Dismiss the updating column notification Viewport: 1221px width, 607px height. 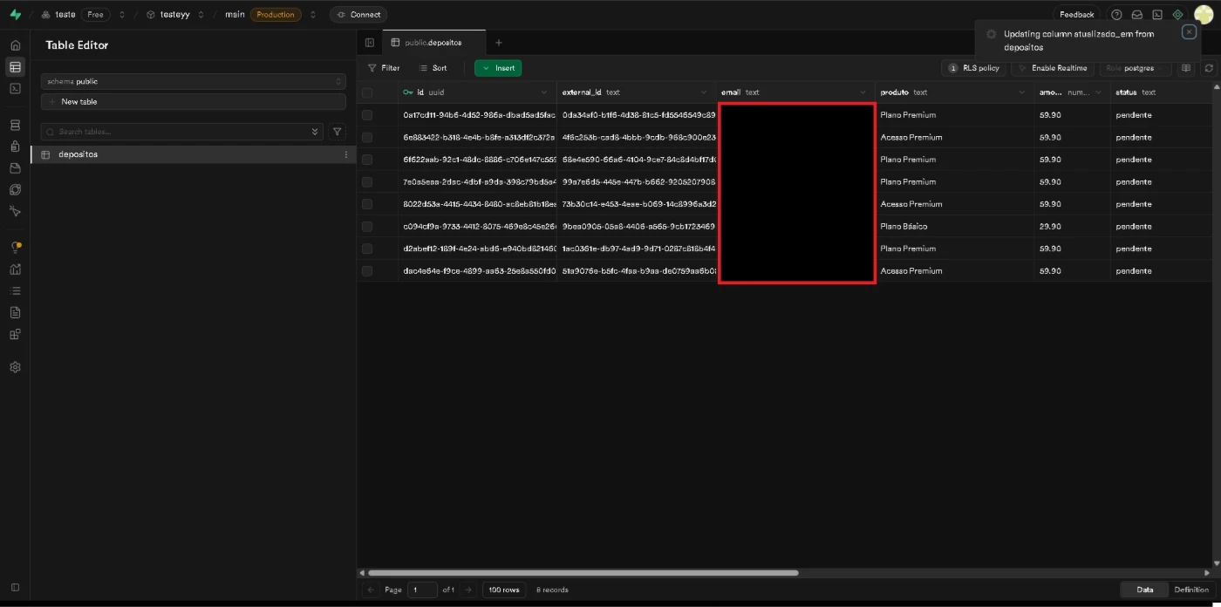[1189, 31]
